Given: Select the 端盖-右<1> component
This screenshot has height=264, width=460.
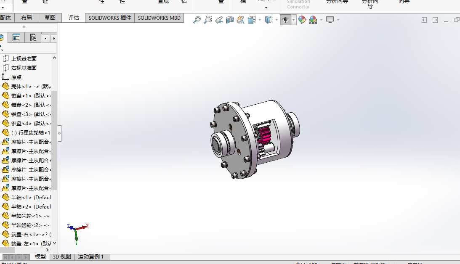Looking at the screenshot, I should (x=31, y=235).
